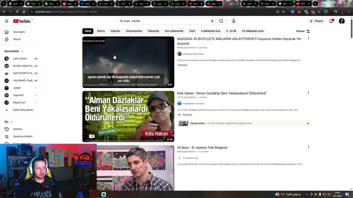Click the browser address bar URL
This screenshot has width=353, height=198.
click(x=66, y=12)
